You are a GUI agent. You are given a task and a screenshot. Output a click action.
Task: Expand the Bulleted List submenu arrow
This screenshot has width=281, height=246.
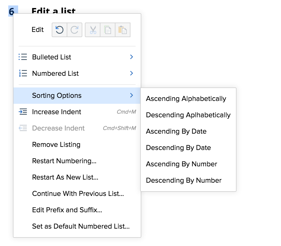tap(131, 57)
